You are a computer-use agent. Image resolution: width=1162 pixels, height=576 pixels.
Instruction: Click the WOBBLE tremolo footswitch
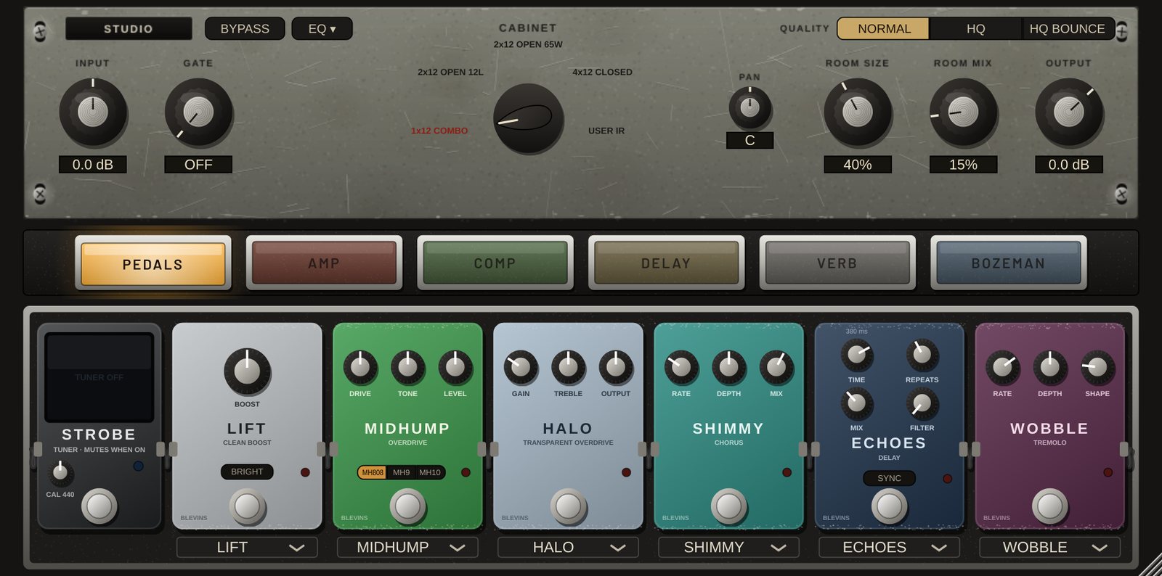tap(1049, 506)
